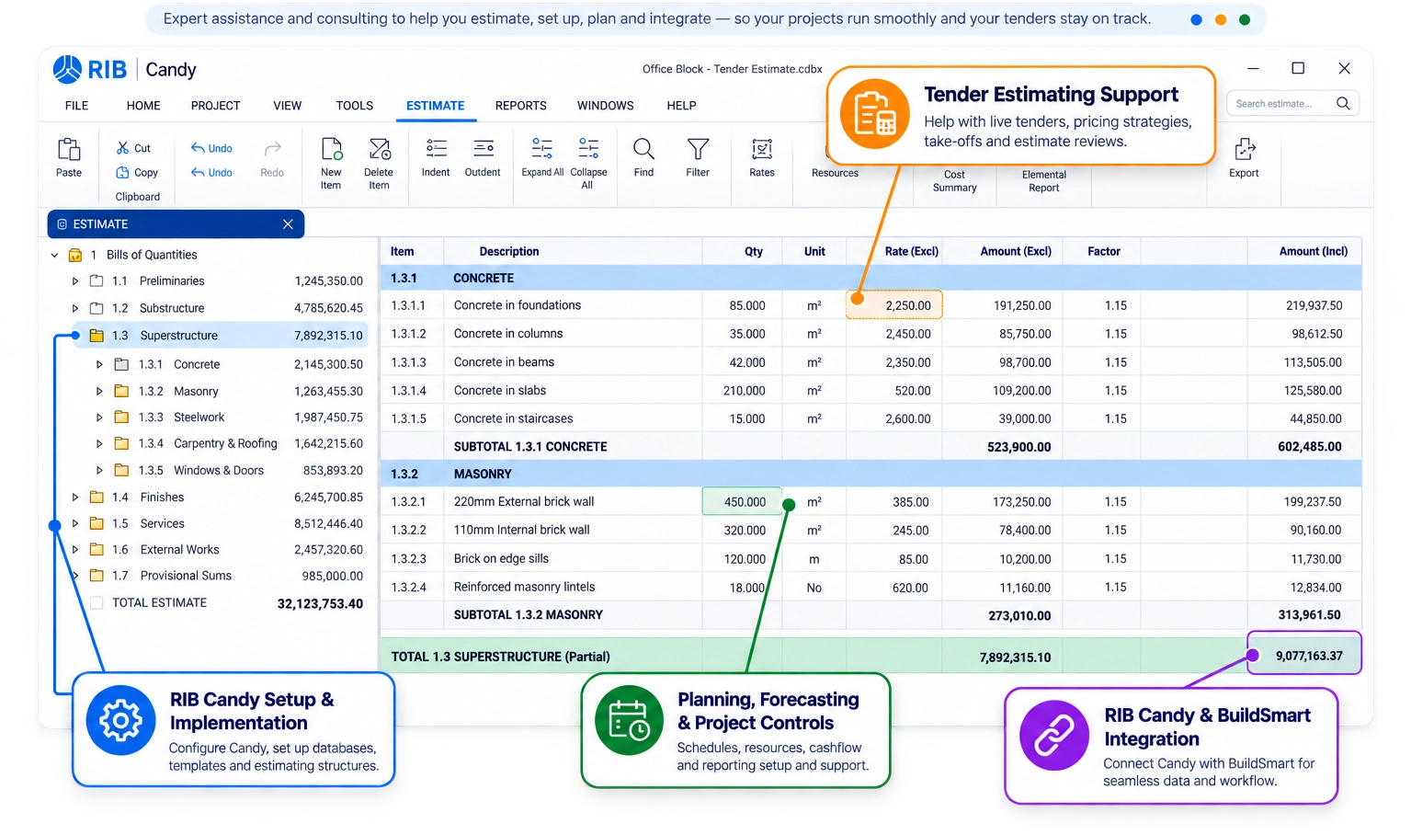The height and width of the screenshot is (835, 1411).
Task: Expand the 1.3.3 Steelwork node
Action: pyautogui.click(x=99, y=417)
